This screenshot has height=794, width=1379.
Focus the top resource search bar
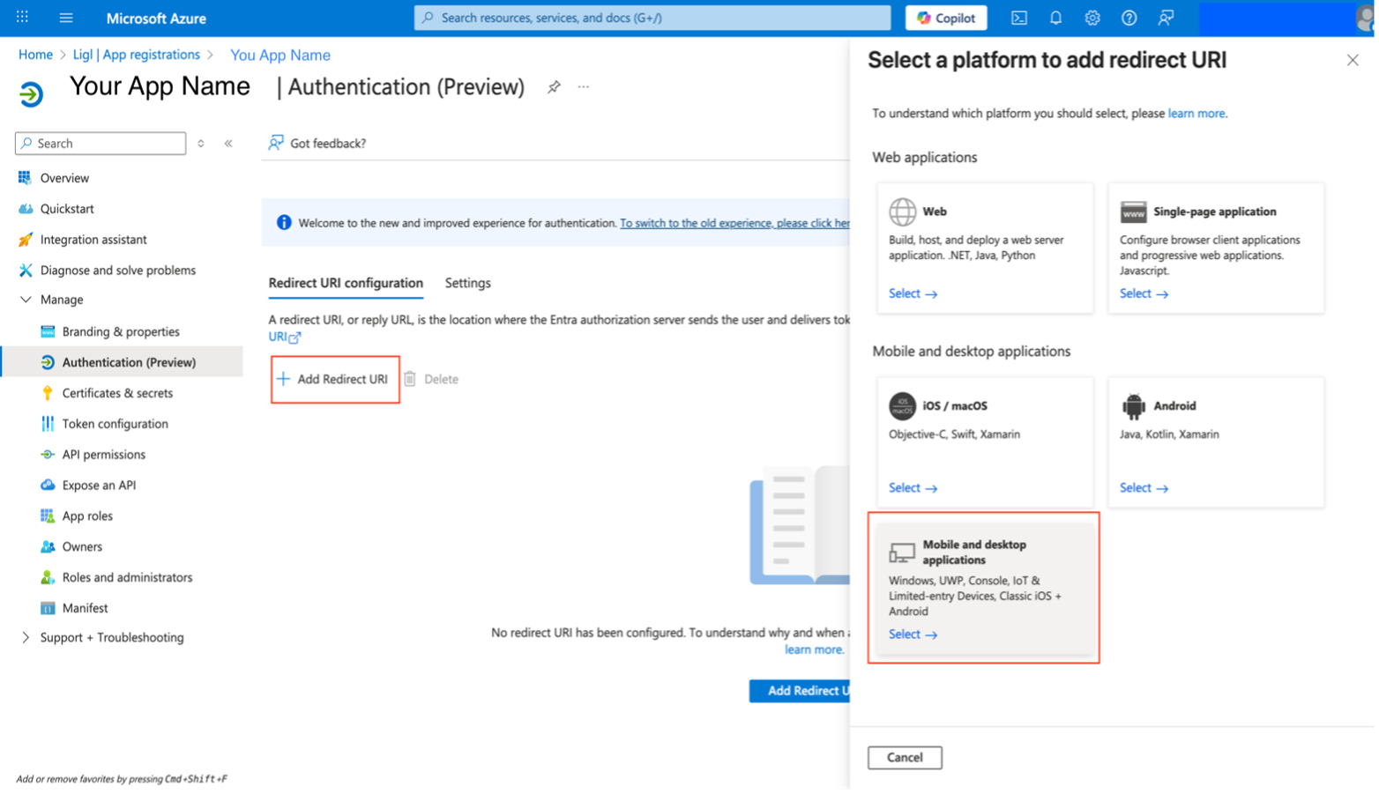[652, 18]
